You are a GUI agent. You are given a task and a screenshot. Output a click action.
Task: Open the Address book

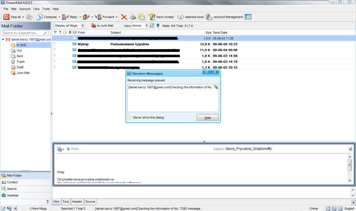[x=191, y=17]
